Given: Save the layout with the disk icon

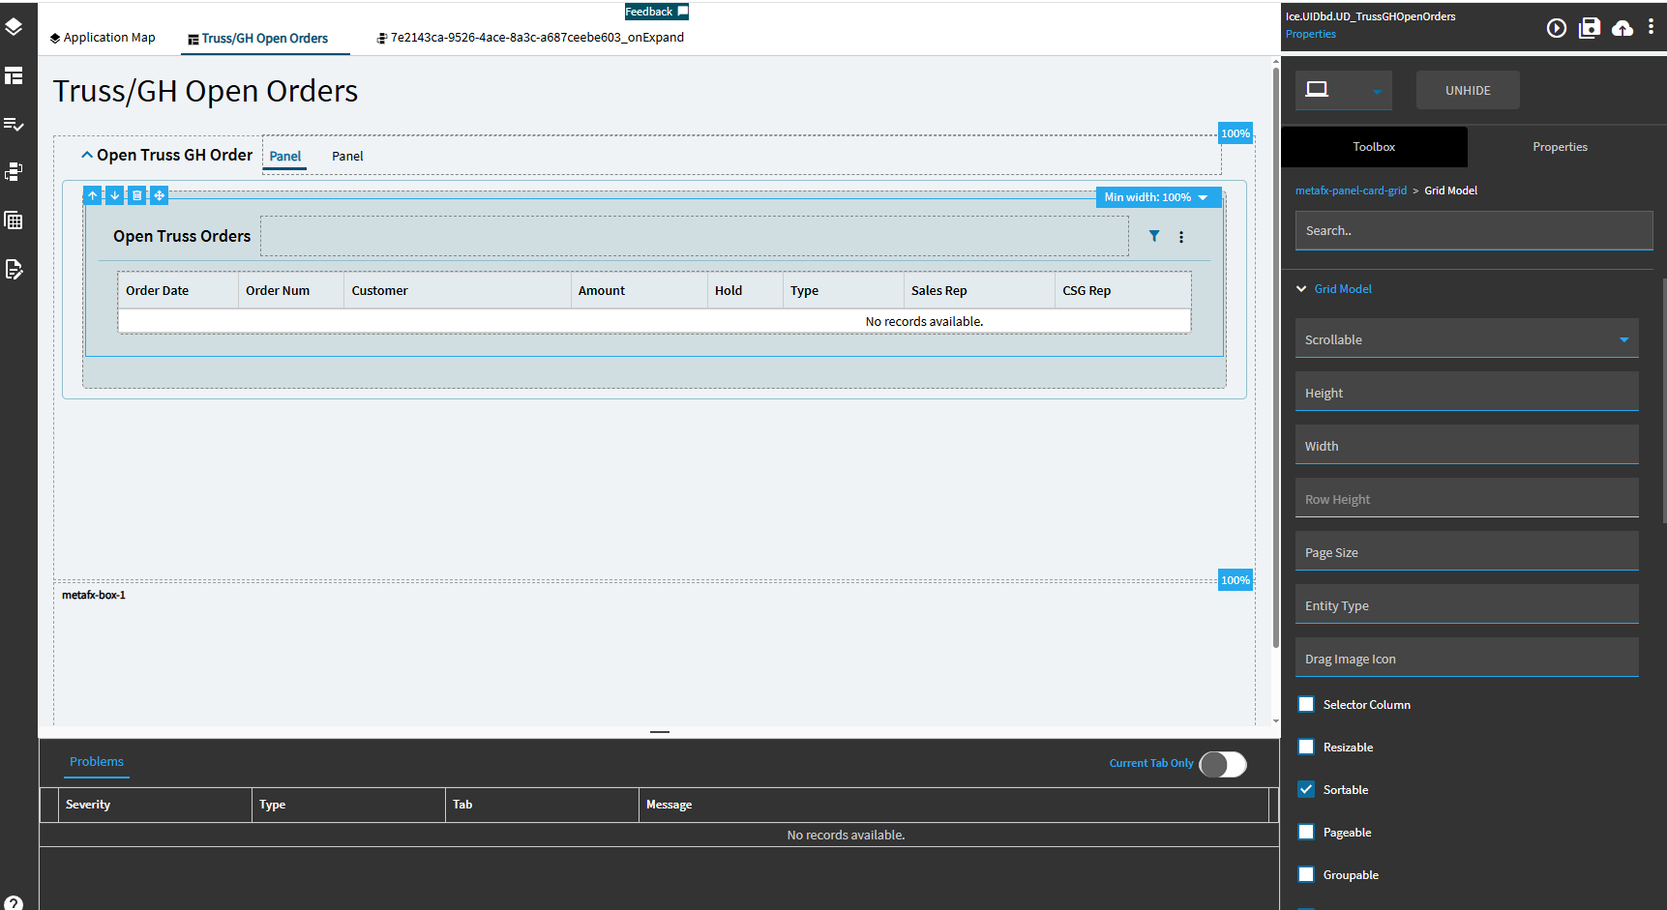Looking at the screenshot, I should coord(1590,28).
